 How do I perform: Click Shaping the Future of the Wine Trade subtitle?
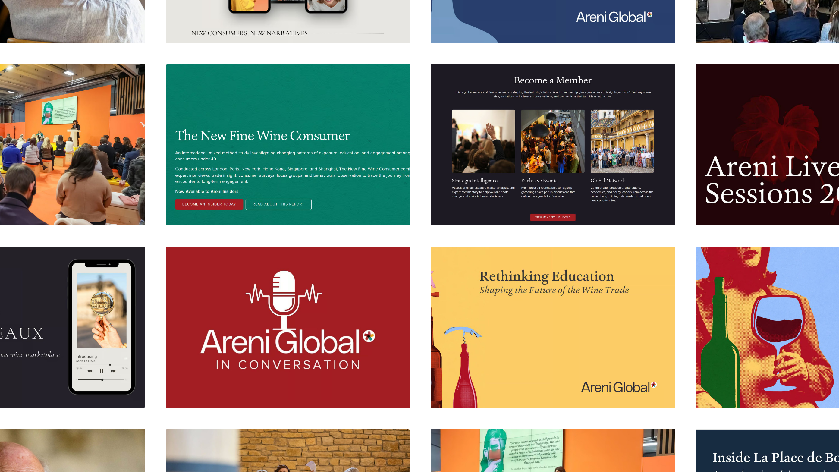coord(554,290)
